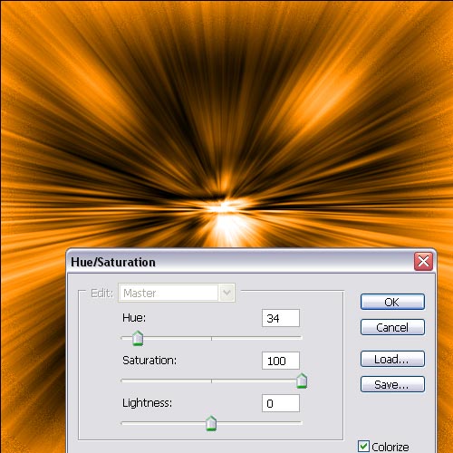Click the Save... button
The width and height of the screenshot is (453, 453).
[x=392, y=384]
